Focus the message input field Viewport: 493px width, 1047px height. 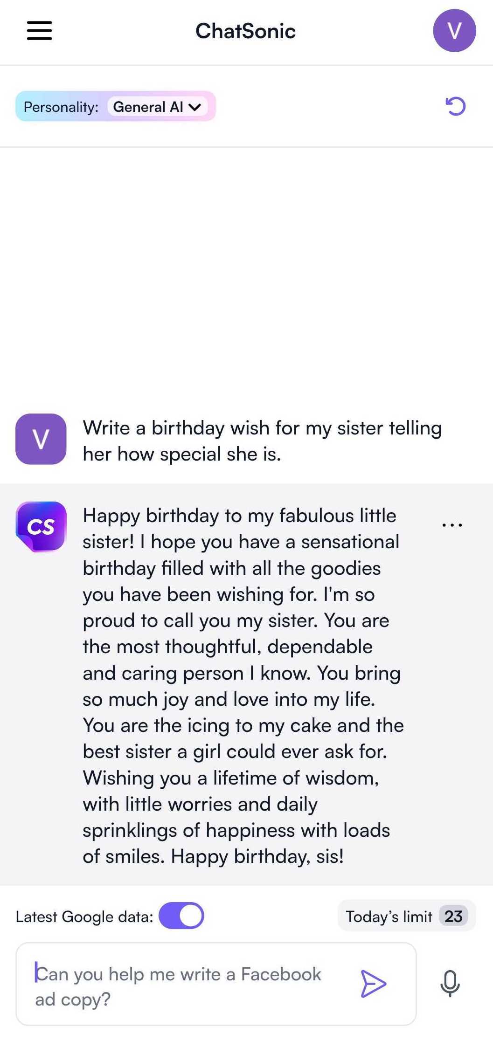[x=187, y=986]
